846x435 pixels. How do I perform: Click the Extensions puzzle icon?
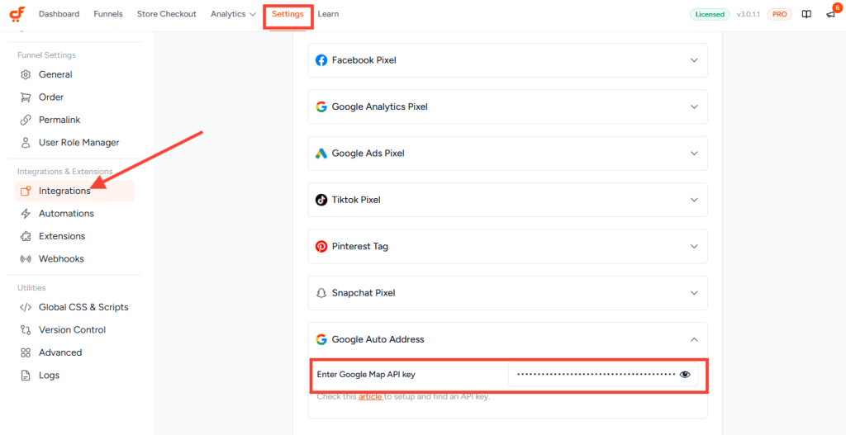pos(26,236)
